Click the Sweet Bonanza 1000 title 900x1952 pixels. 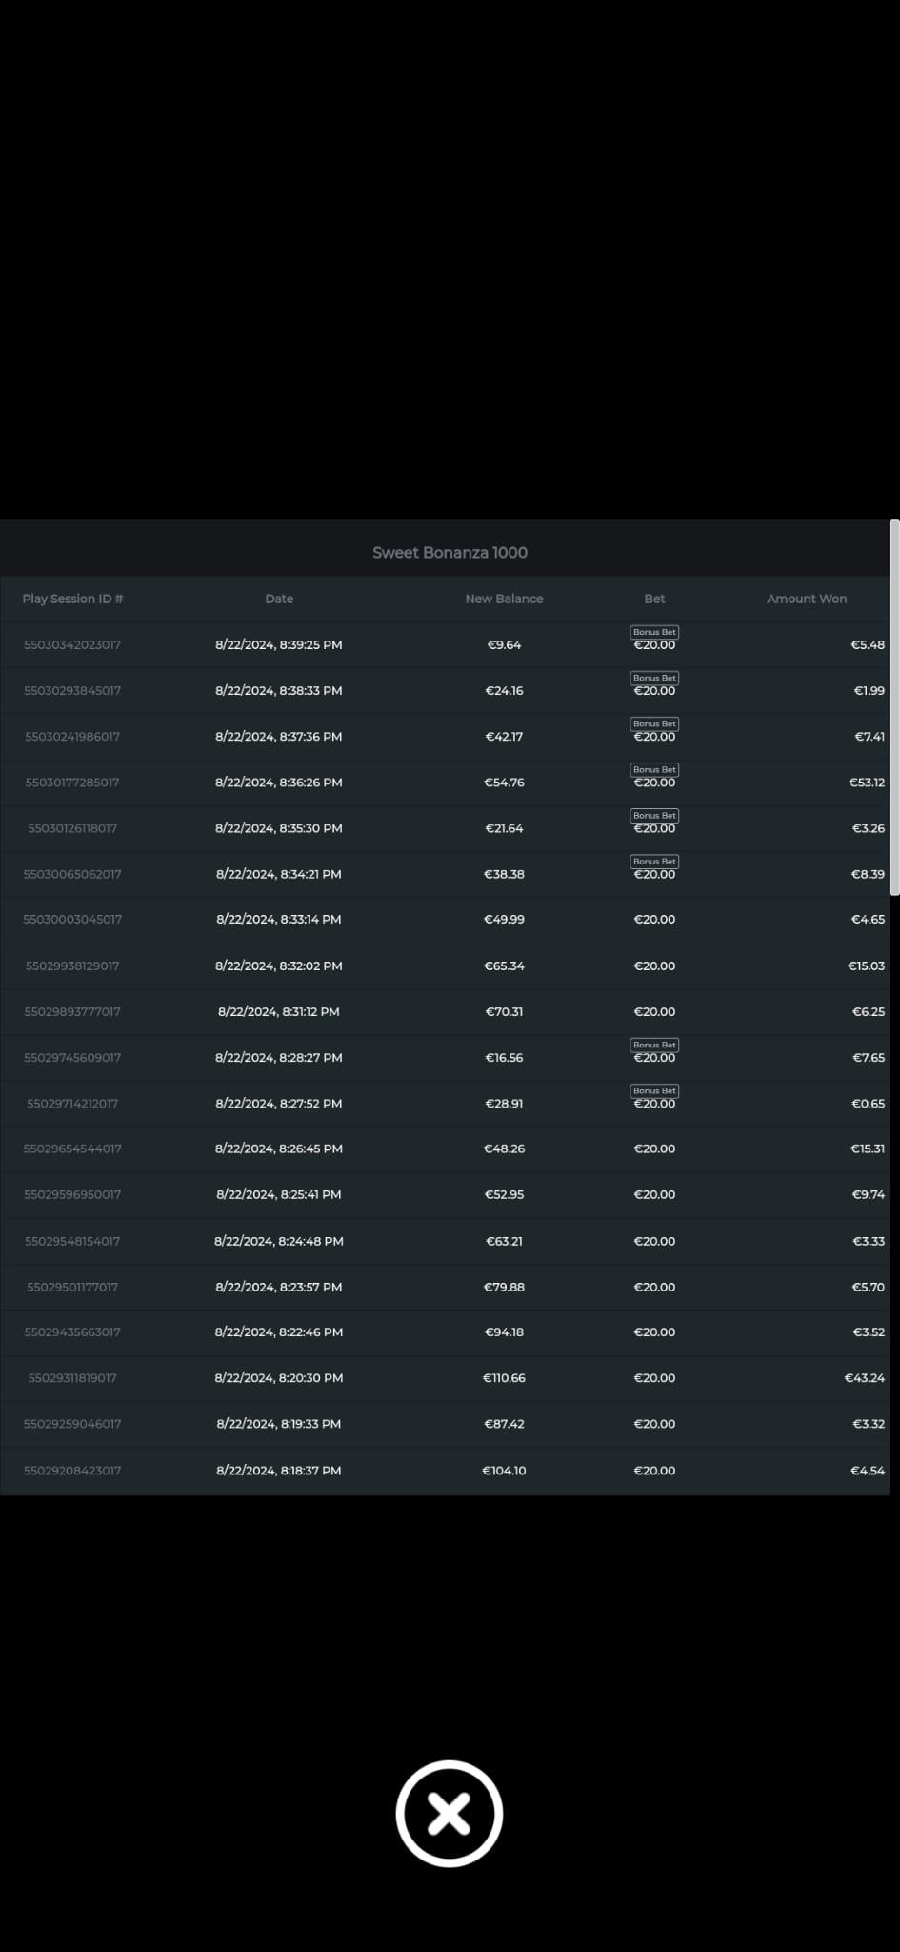click(450, 553)
